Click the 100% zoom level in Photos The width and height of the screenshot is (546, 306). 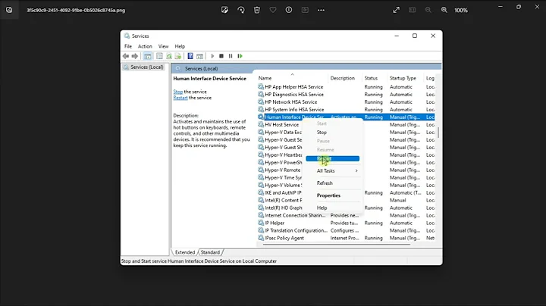(461, 11)
